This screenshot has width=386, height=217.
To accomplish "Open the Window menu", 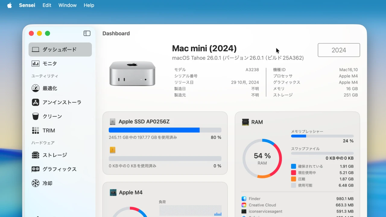I will (67, 5).
